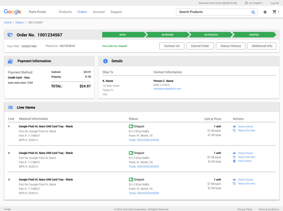Click the Line Items list icon

point(11,107)
